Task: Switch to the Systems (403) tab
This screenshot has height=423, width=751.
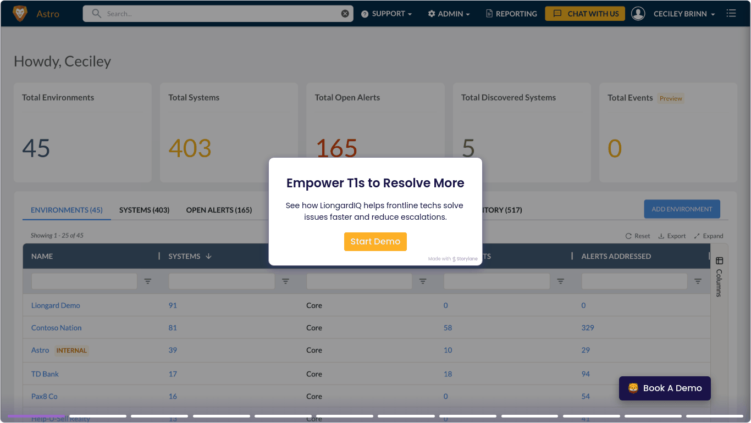Action: tap(144, 210)
